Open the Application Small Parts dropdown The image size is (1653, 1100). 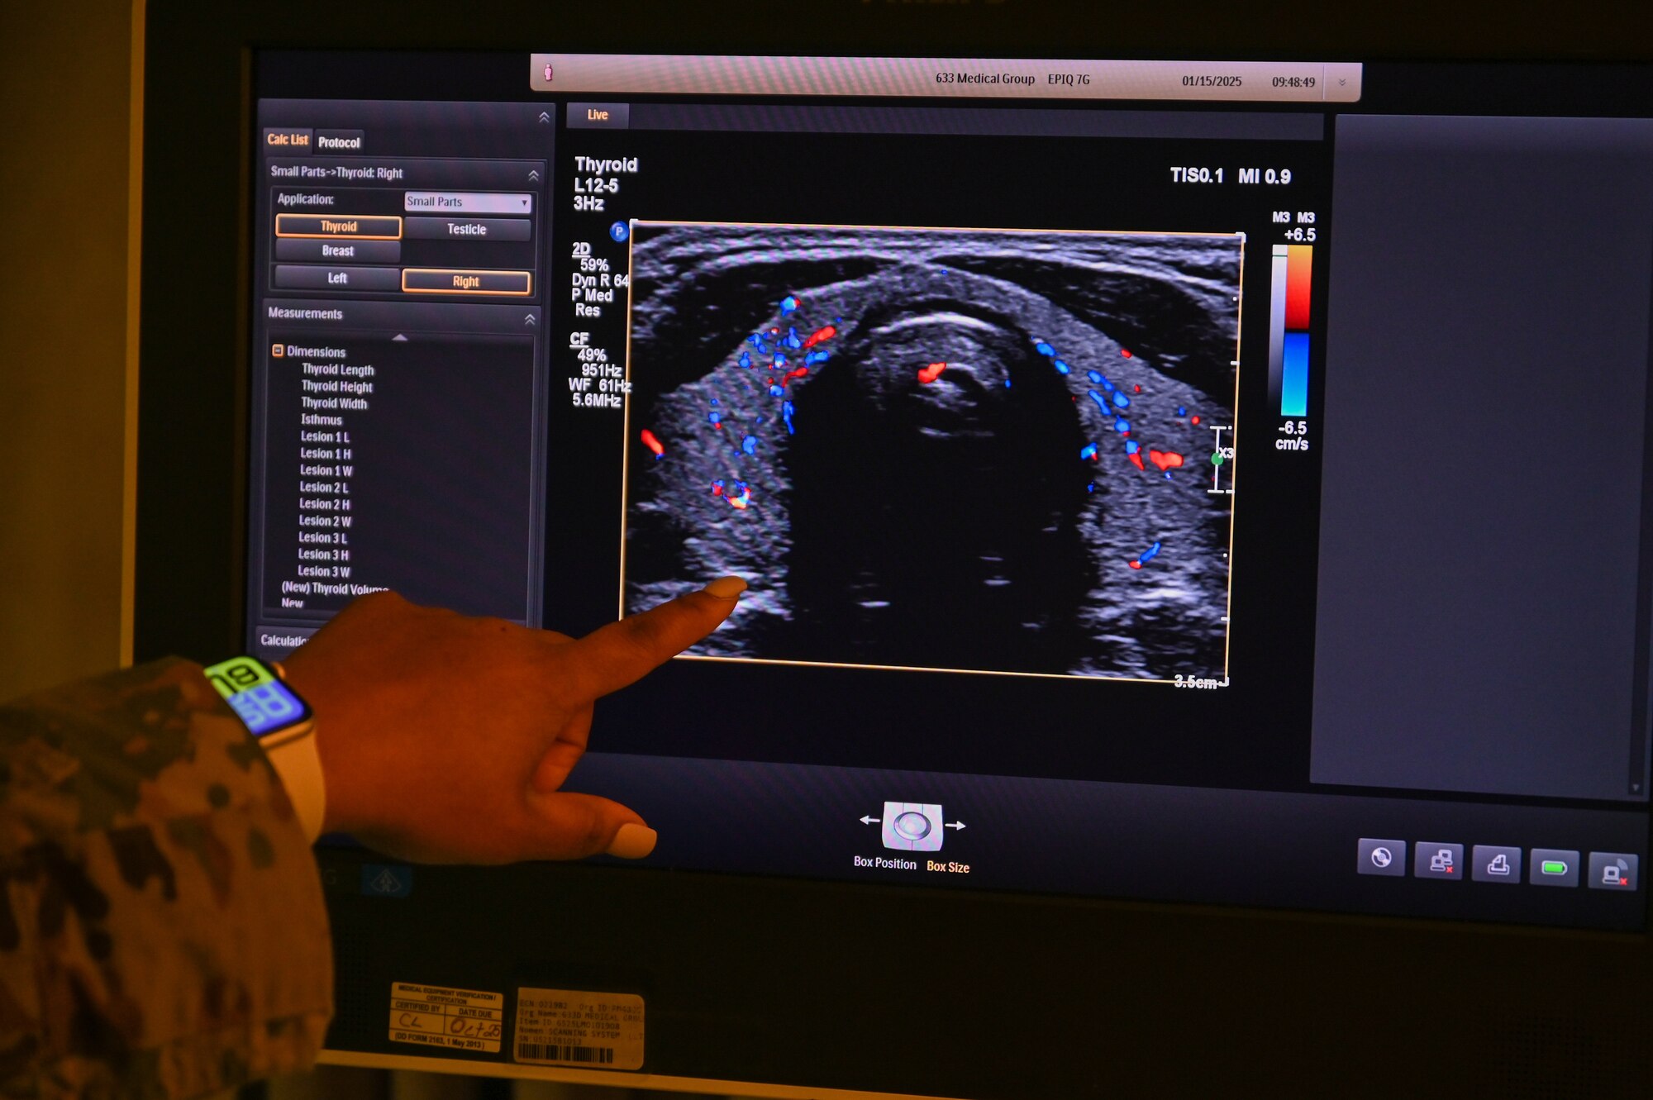(x=468, y=202)
